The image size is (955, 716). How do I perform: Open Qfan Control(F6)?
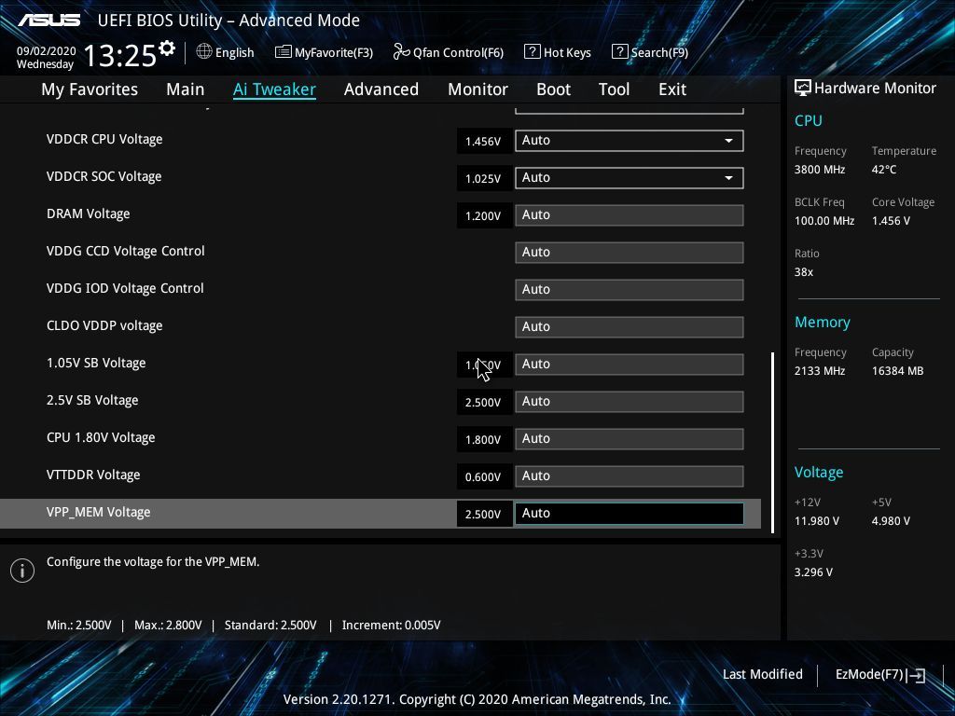pos(449,52)
